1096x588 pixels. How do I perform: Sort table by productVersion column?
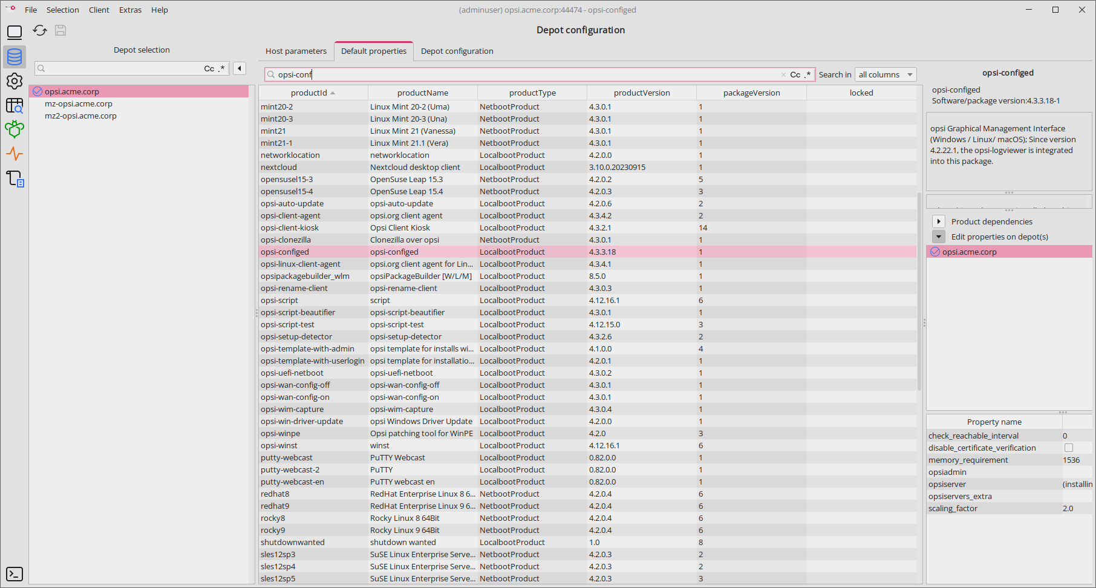tap(642, 93)
